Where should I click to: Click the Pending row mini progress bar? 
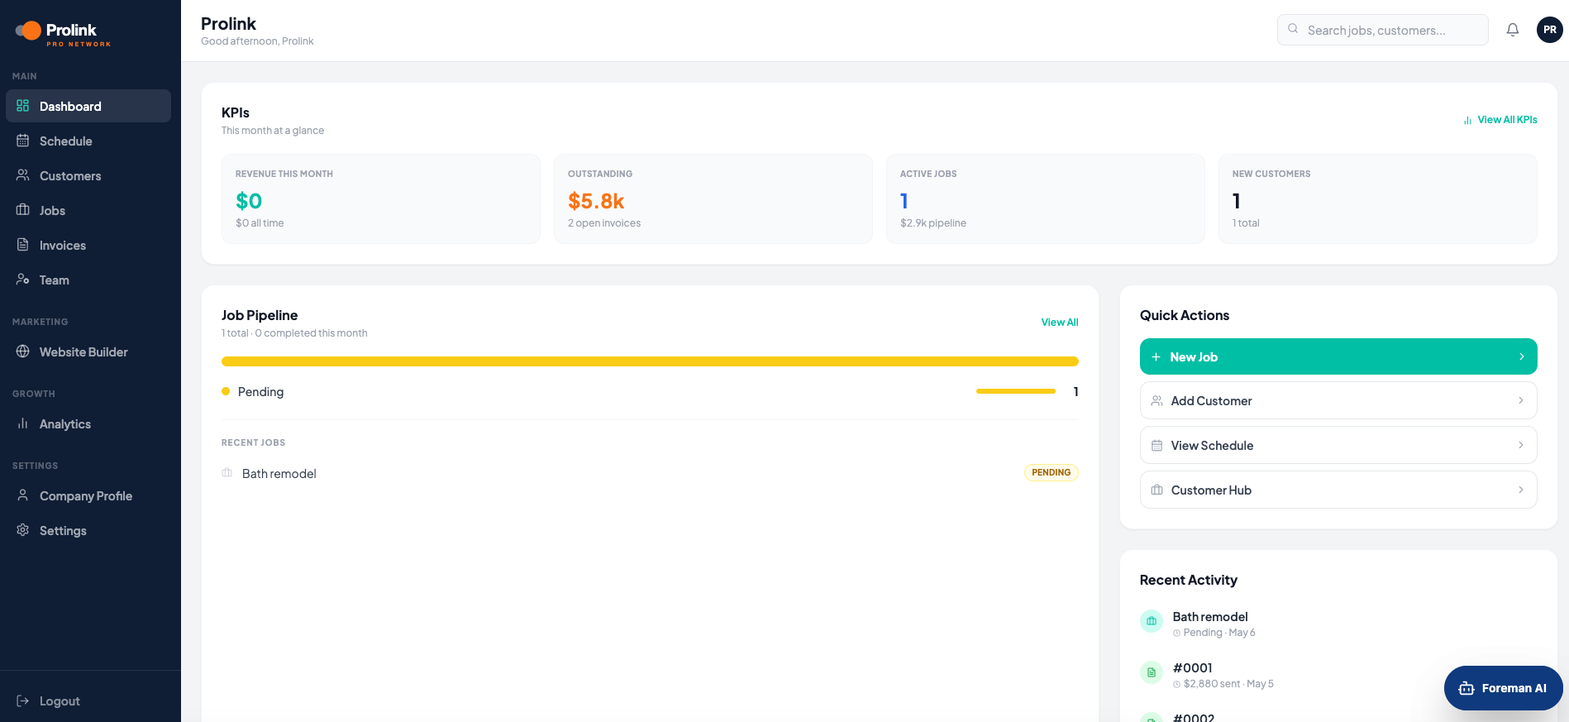1016,391
